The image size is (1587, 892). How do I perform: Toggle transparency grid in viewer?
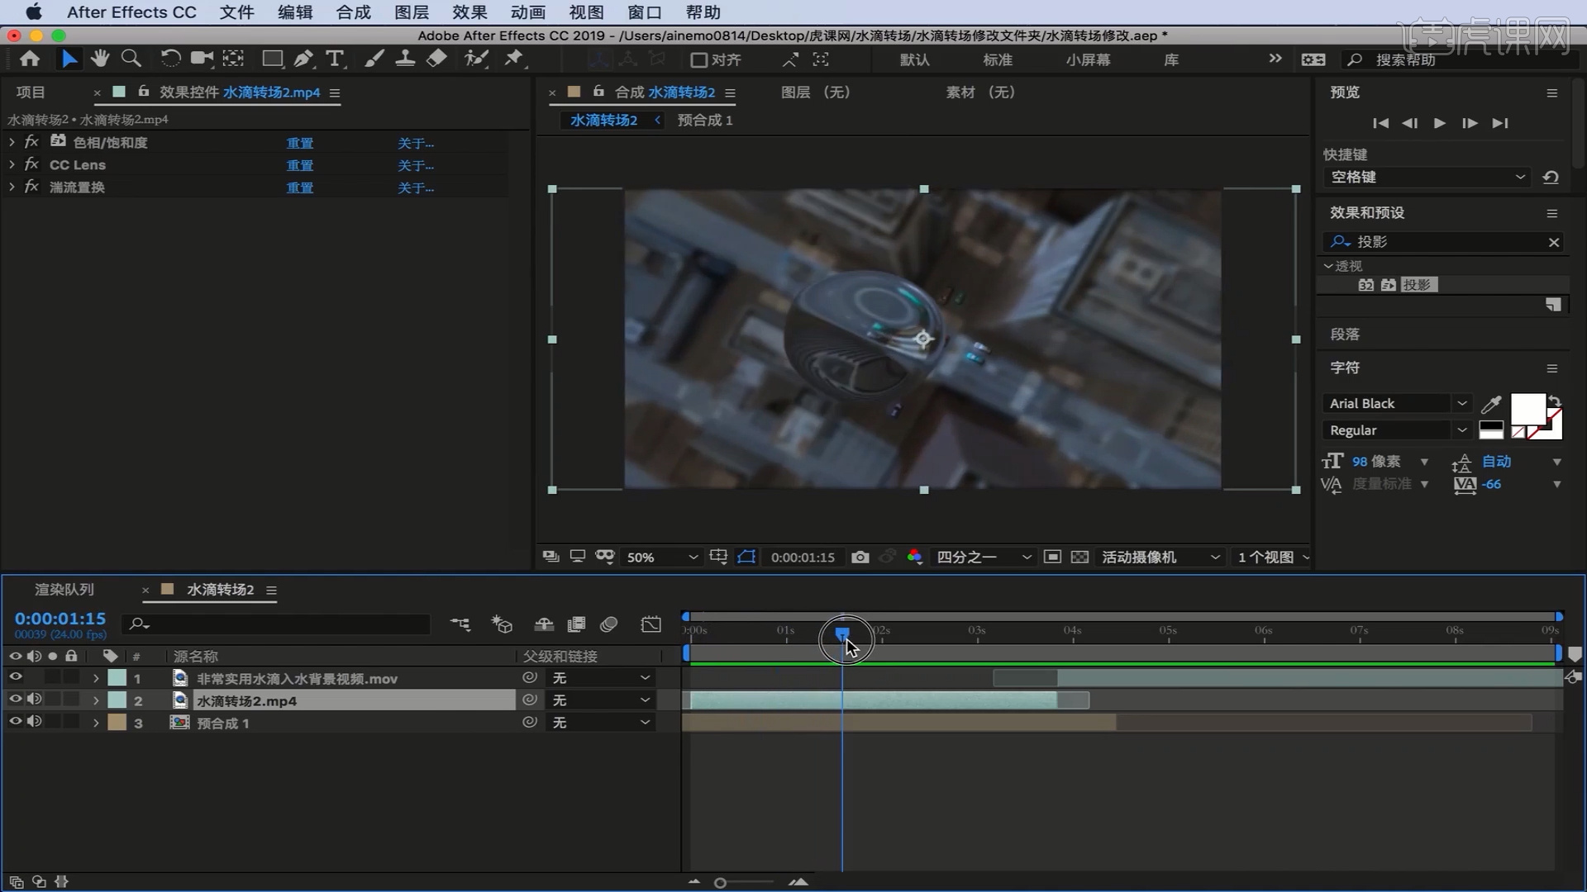1079,557
